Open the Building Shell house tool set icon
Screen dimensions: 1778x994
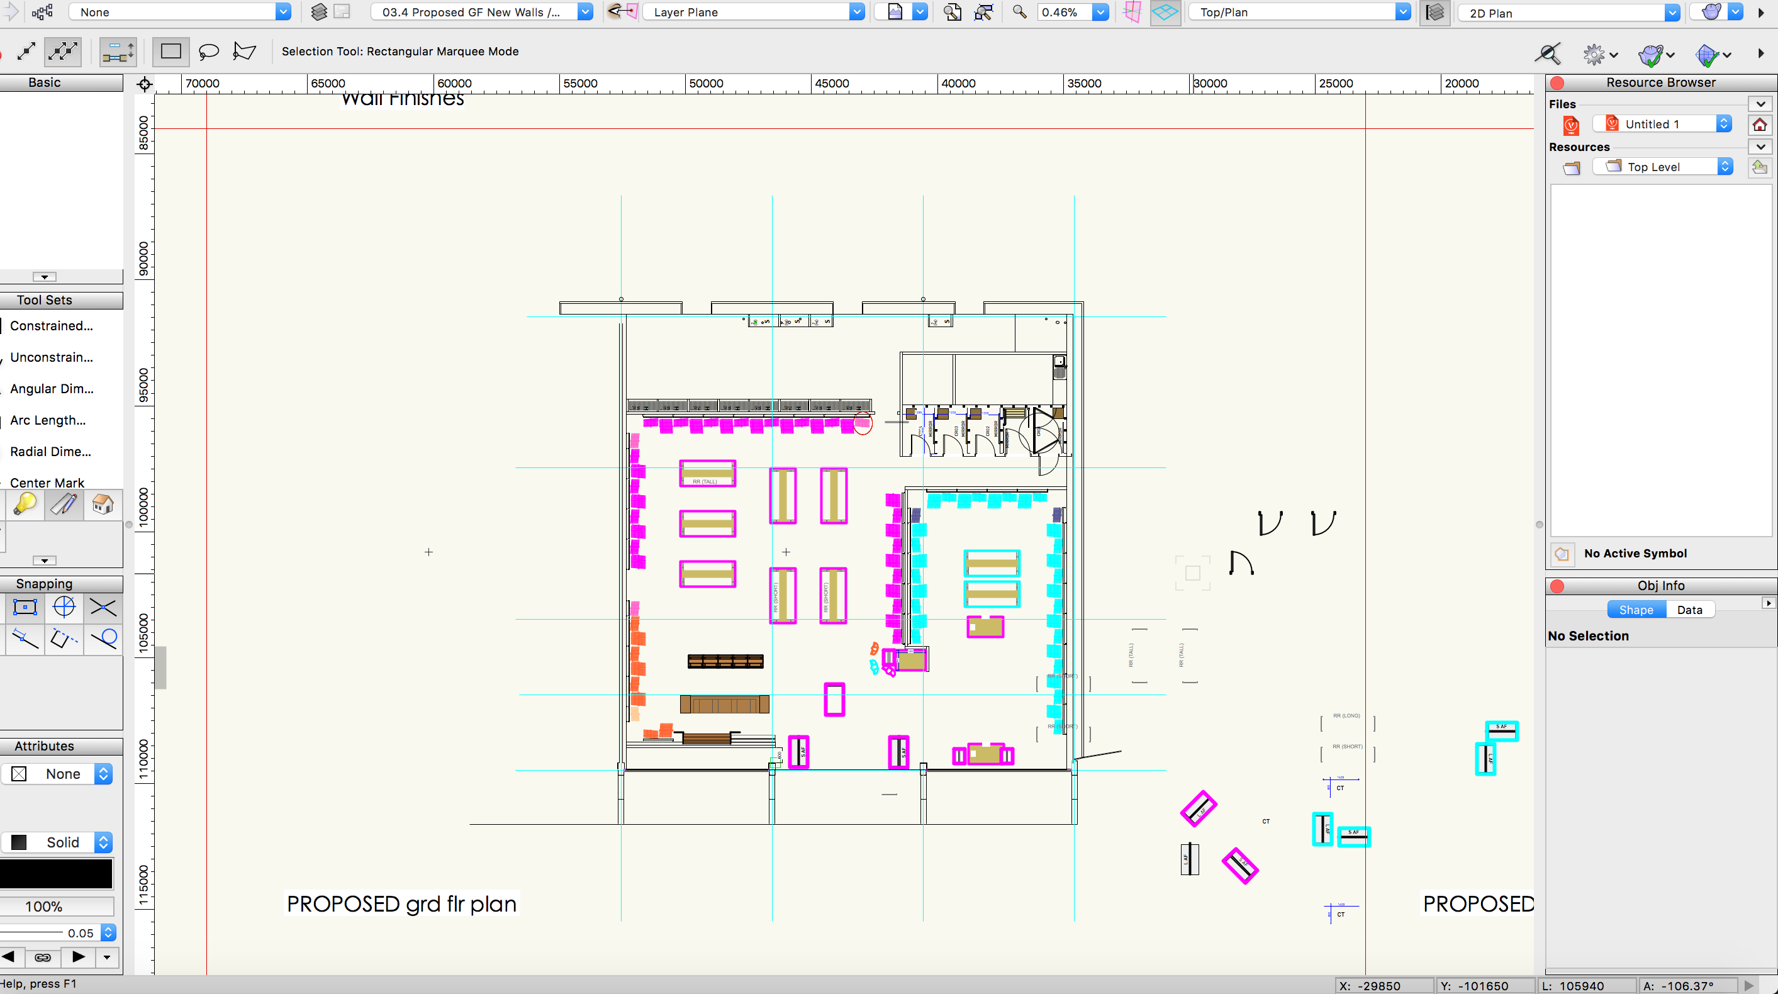101,505
